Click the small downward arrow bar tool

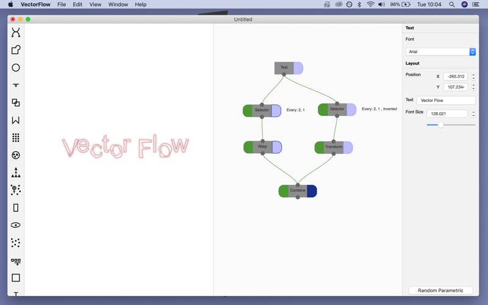tap(16, 85)
